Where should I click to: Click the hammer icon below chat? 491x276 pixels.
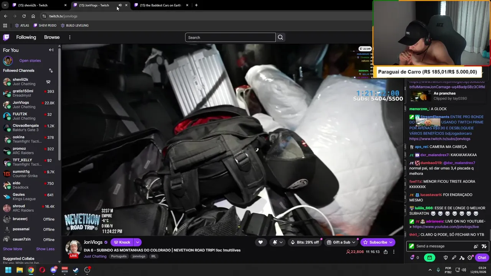click(462, 258)
